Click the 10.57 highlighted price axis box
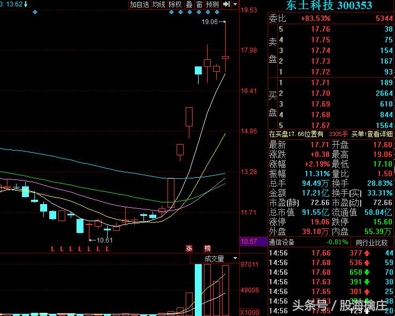 point(253,242)
